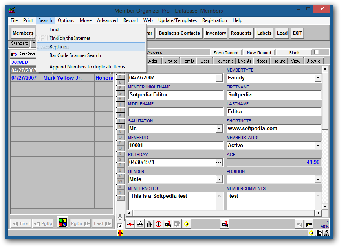
Task: Jump to letter D in alphabet index
Action: click(120, 77)
